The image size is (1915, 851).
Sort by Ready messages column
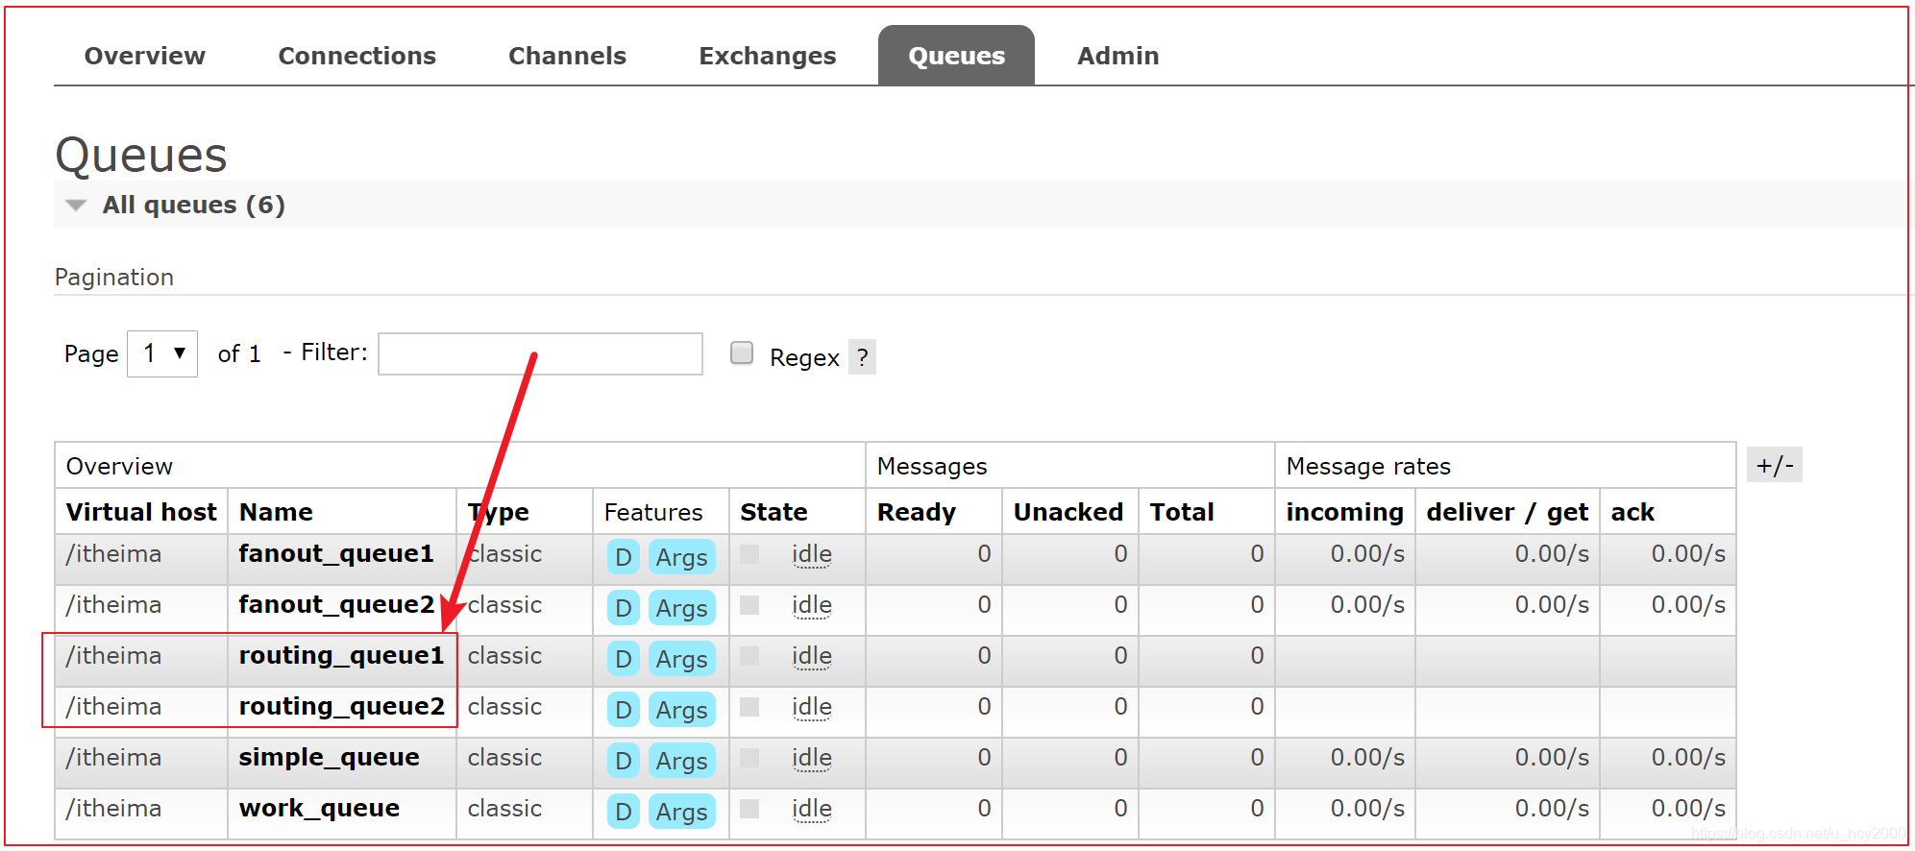coord(916,512)
